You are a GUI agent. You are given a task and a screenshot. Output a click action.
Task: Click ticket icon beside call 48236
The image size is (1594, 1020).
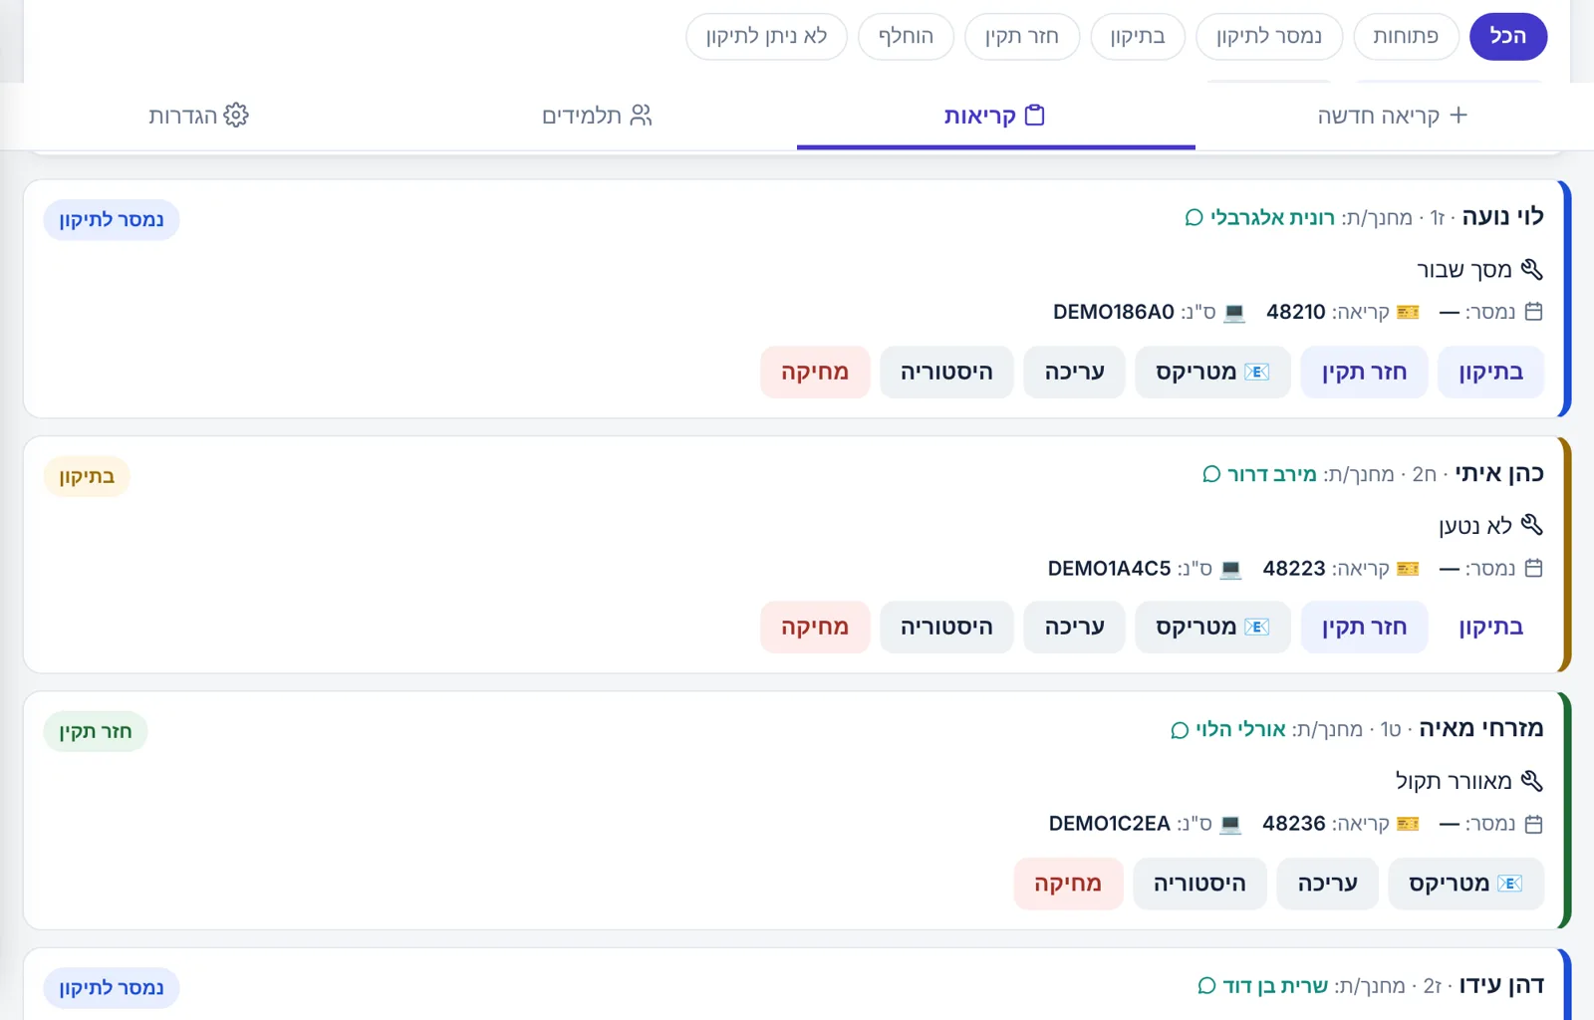pos(1408,824)
